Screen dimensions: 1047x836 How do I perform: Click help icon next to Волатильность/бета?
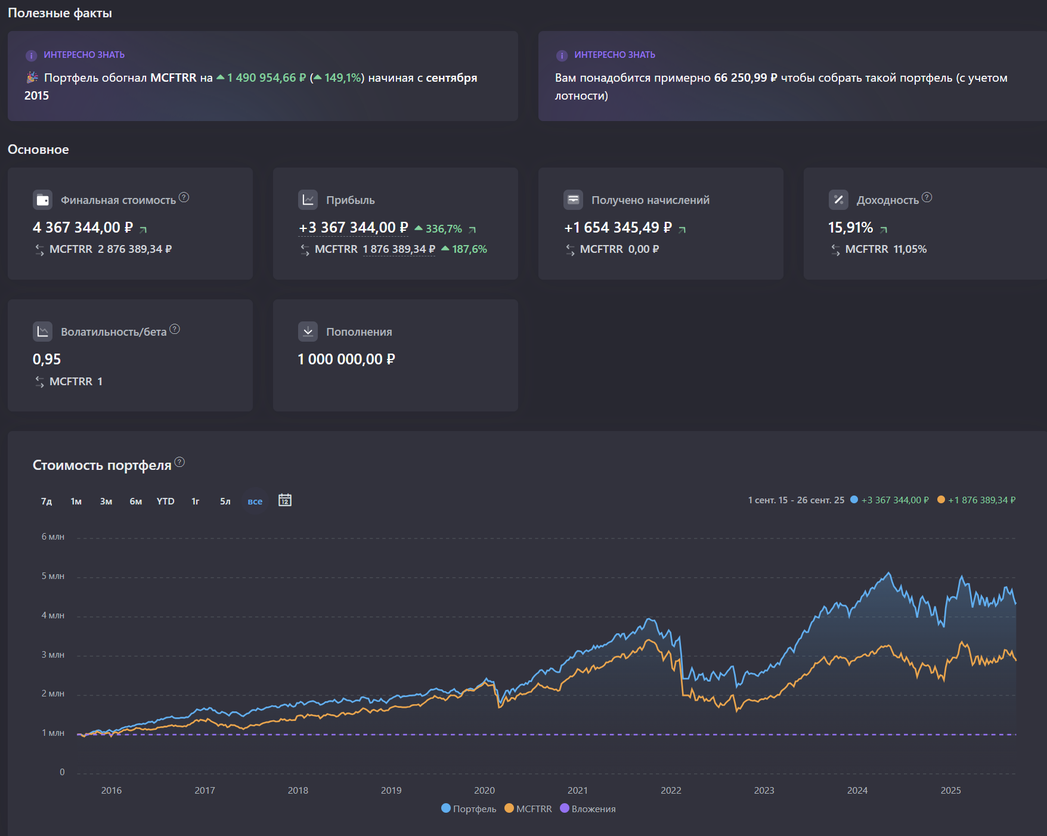(175, 329)
